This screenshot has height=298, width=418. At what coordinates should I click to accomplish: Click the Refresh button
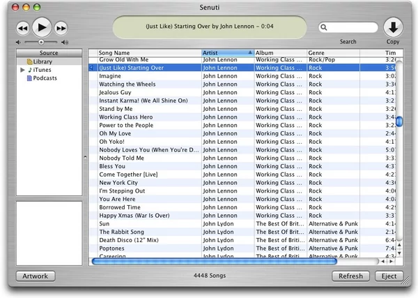click(x=350, y=276)
